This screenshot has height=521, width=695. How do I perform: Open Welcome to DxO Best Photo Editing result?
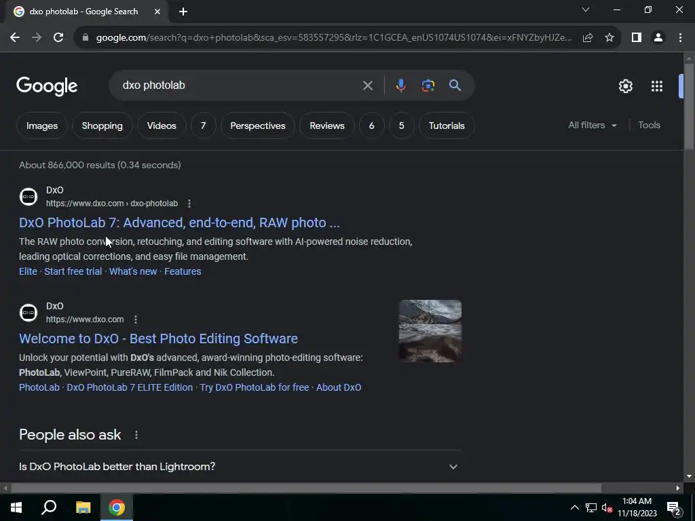[158, 339]
